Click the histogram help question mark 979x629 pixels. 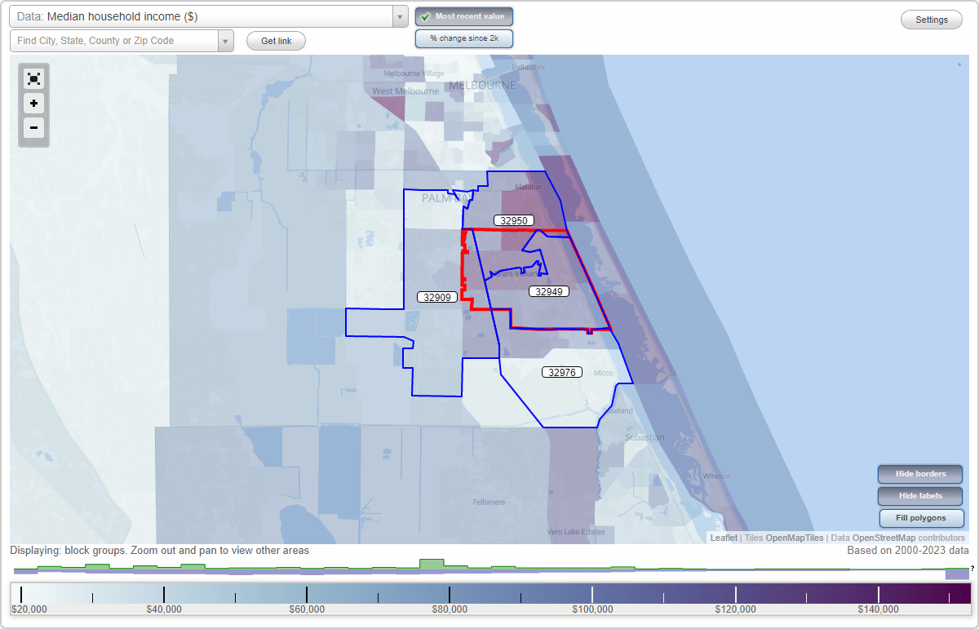coord(972,568)
